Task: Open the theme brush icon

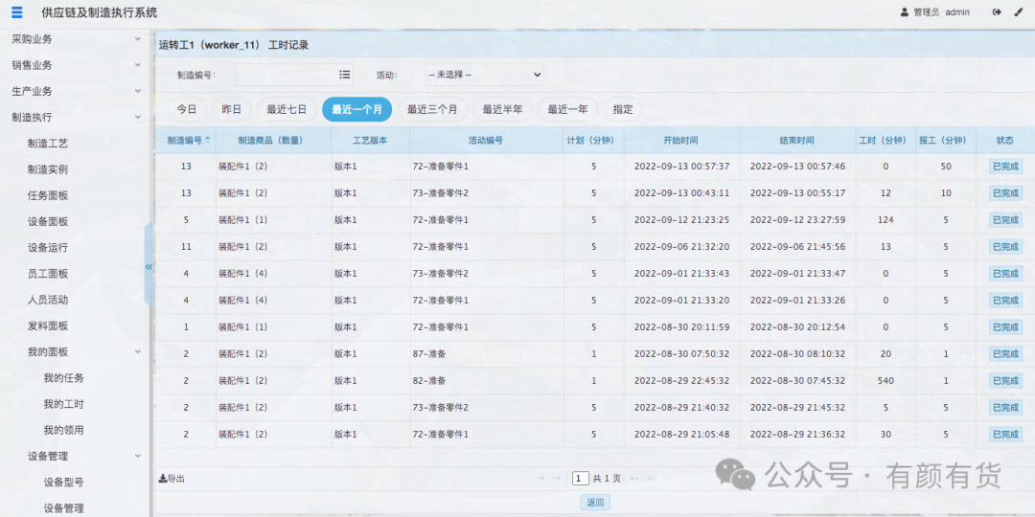Action: pos(1019,12)
